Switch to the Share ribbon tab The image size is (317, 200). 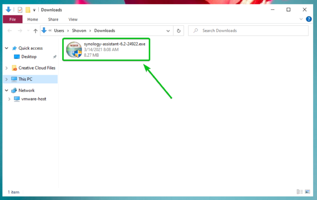coord(53,20)
